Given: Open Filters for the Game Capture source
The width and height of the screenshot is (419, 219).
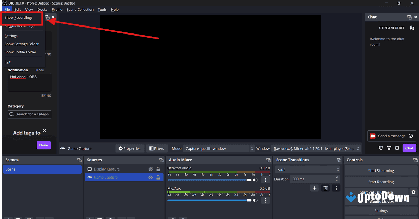Looking at the screenshot, I should click(x=157, y=148).
